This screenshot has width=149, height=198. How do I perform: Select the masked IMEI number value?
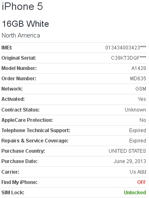(x=125, y=48)
